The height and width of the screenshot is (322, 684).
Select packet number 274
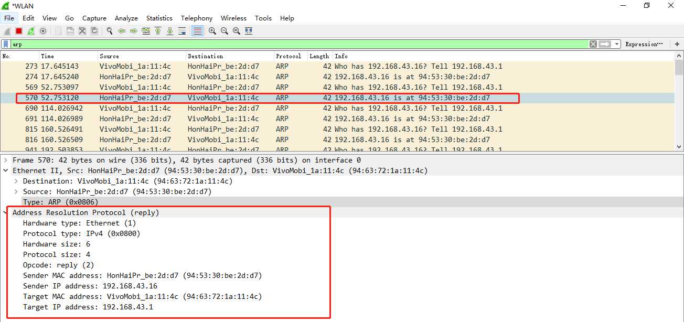click(337, 77)
